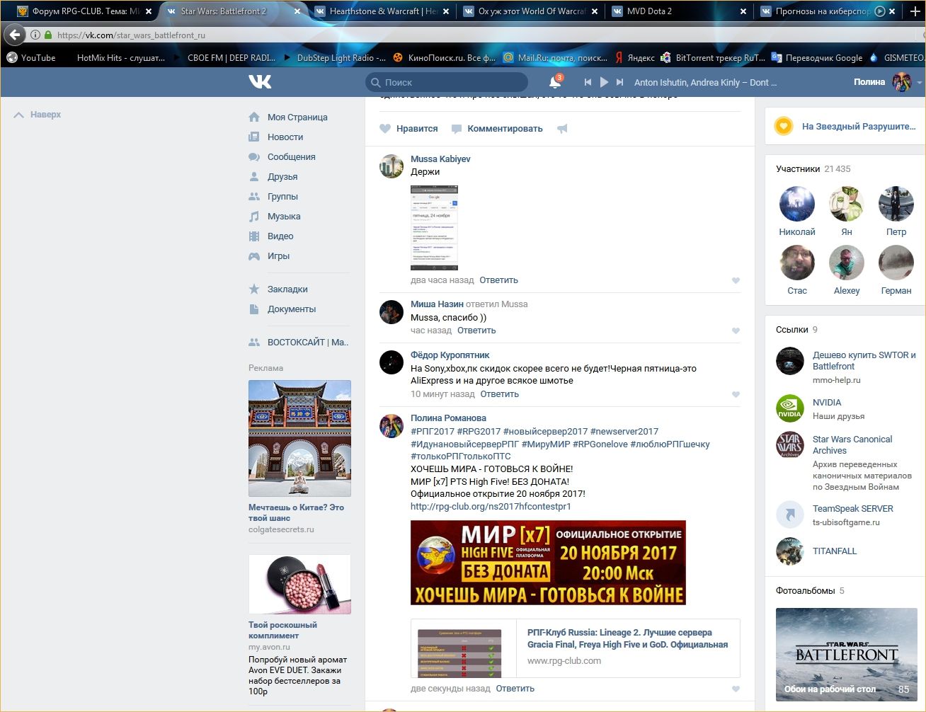The image size is (926, 712).
Task: Open the screenshot attached by Mussa Kabiyev
Action: click(x=434, y=228)
